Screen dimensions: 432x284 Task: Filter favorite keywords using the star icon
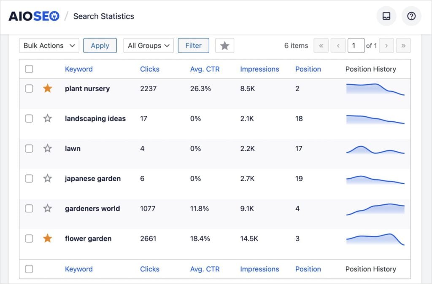click(x=224, y=46)
